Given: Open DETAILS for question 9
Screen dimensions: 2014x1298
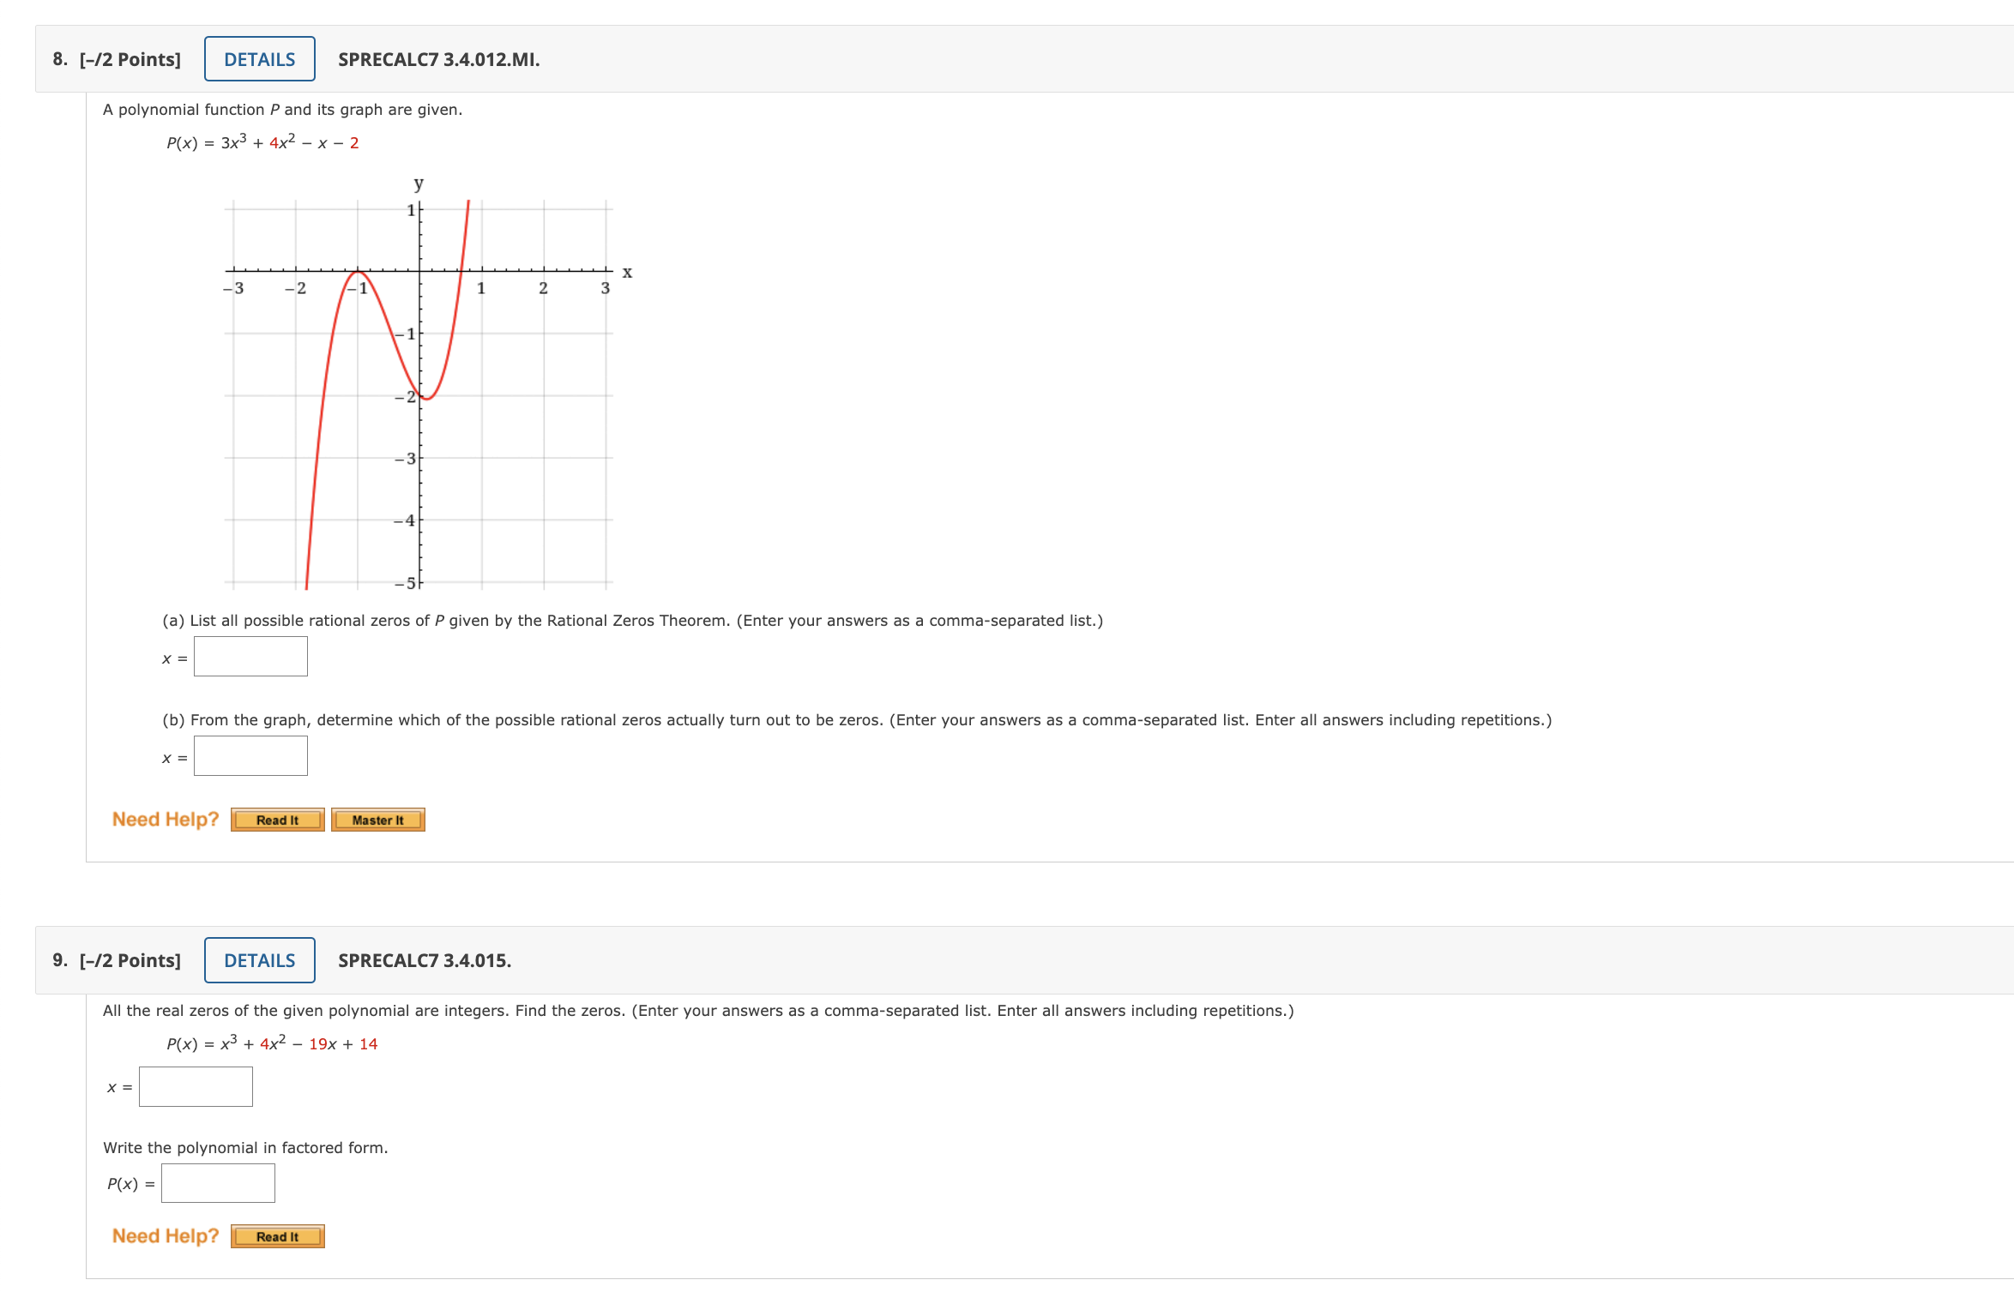Looking at the screenshot, I should tap(259, 960).
